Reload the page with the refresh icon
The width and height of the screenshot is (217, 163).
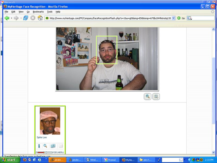pos(25,18)
